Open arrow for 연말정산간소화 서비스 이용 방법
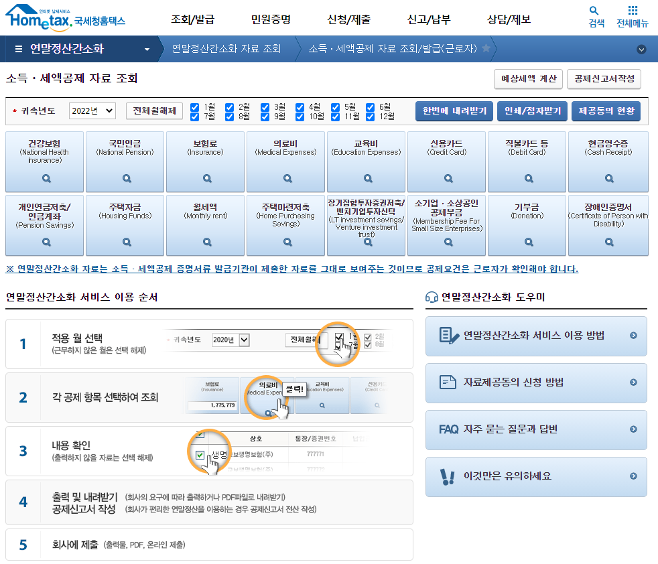This screenshot has width=658, height=564. [634, 336]
